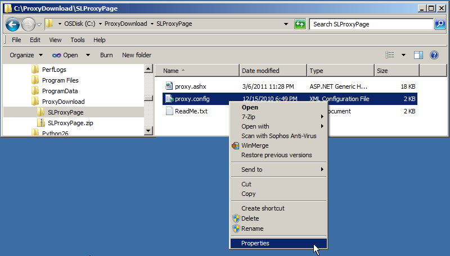Open the 7-Zip context submenu
Image resolution: width=450 pixels, height=256 pixels.
(x=278, y=117)
